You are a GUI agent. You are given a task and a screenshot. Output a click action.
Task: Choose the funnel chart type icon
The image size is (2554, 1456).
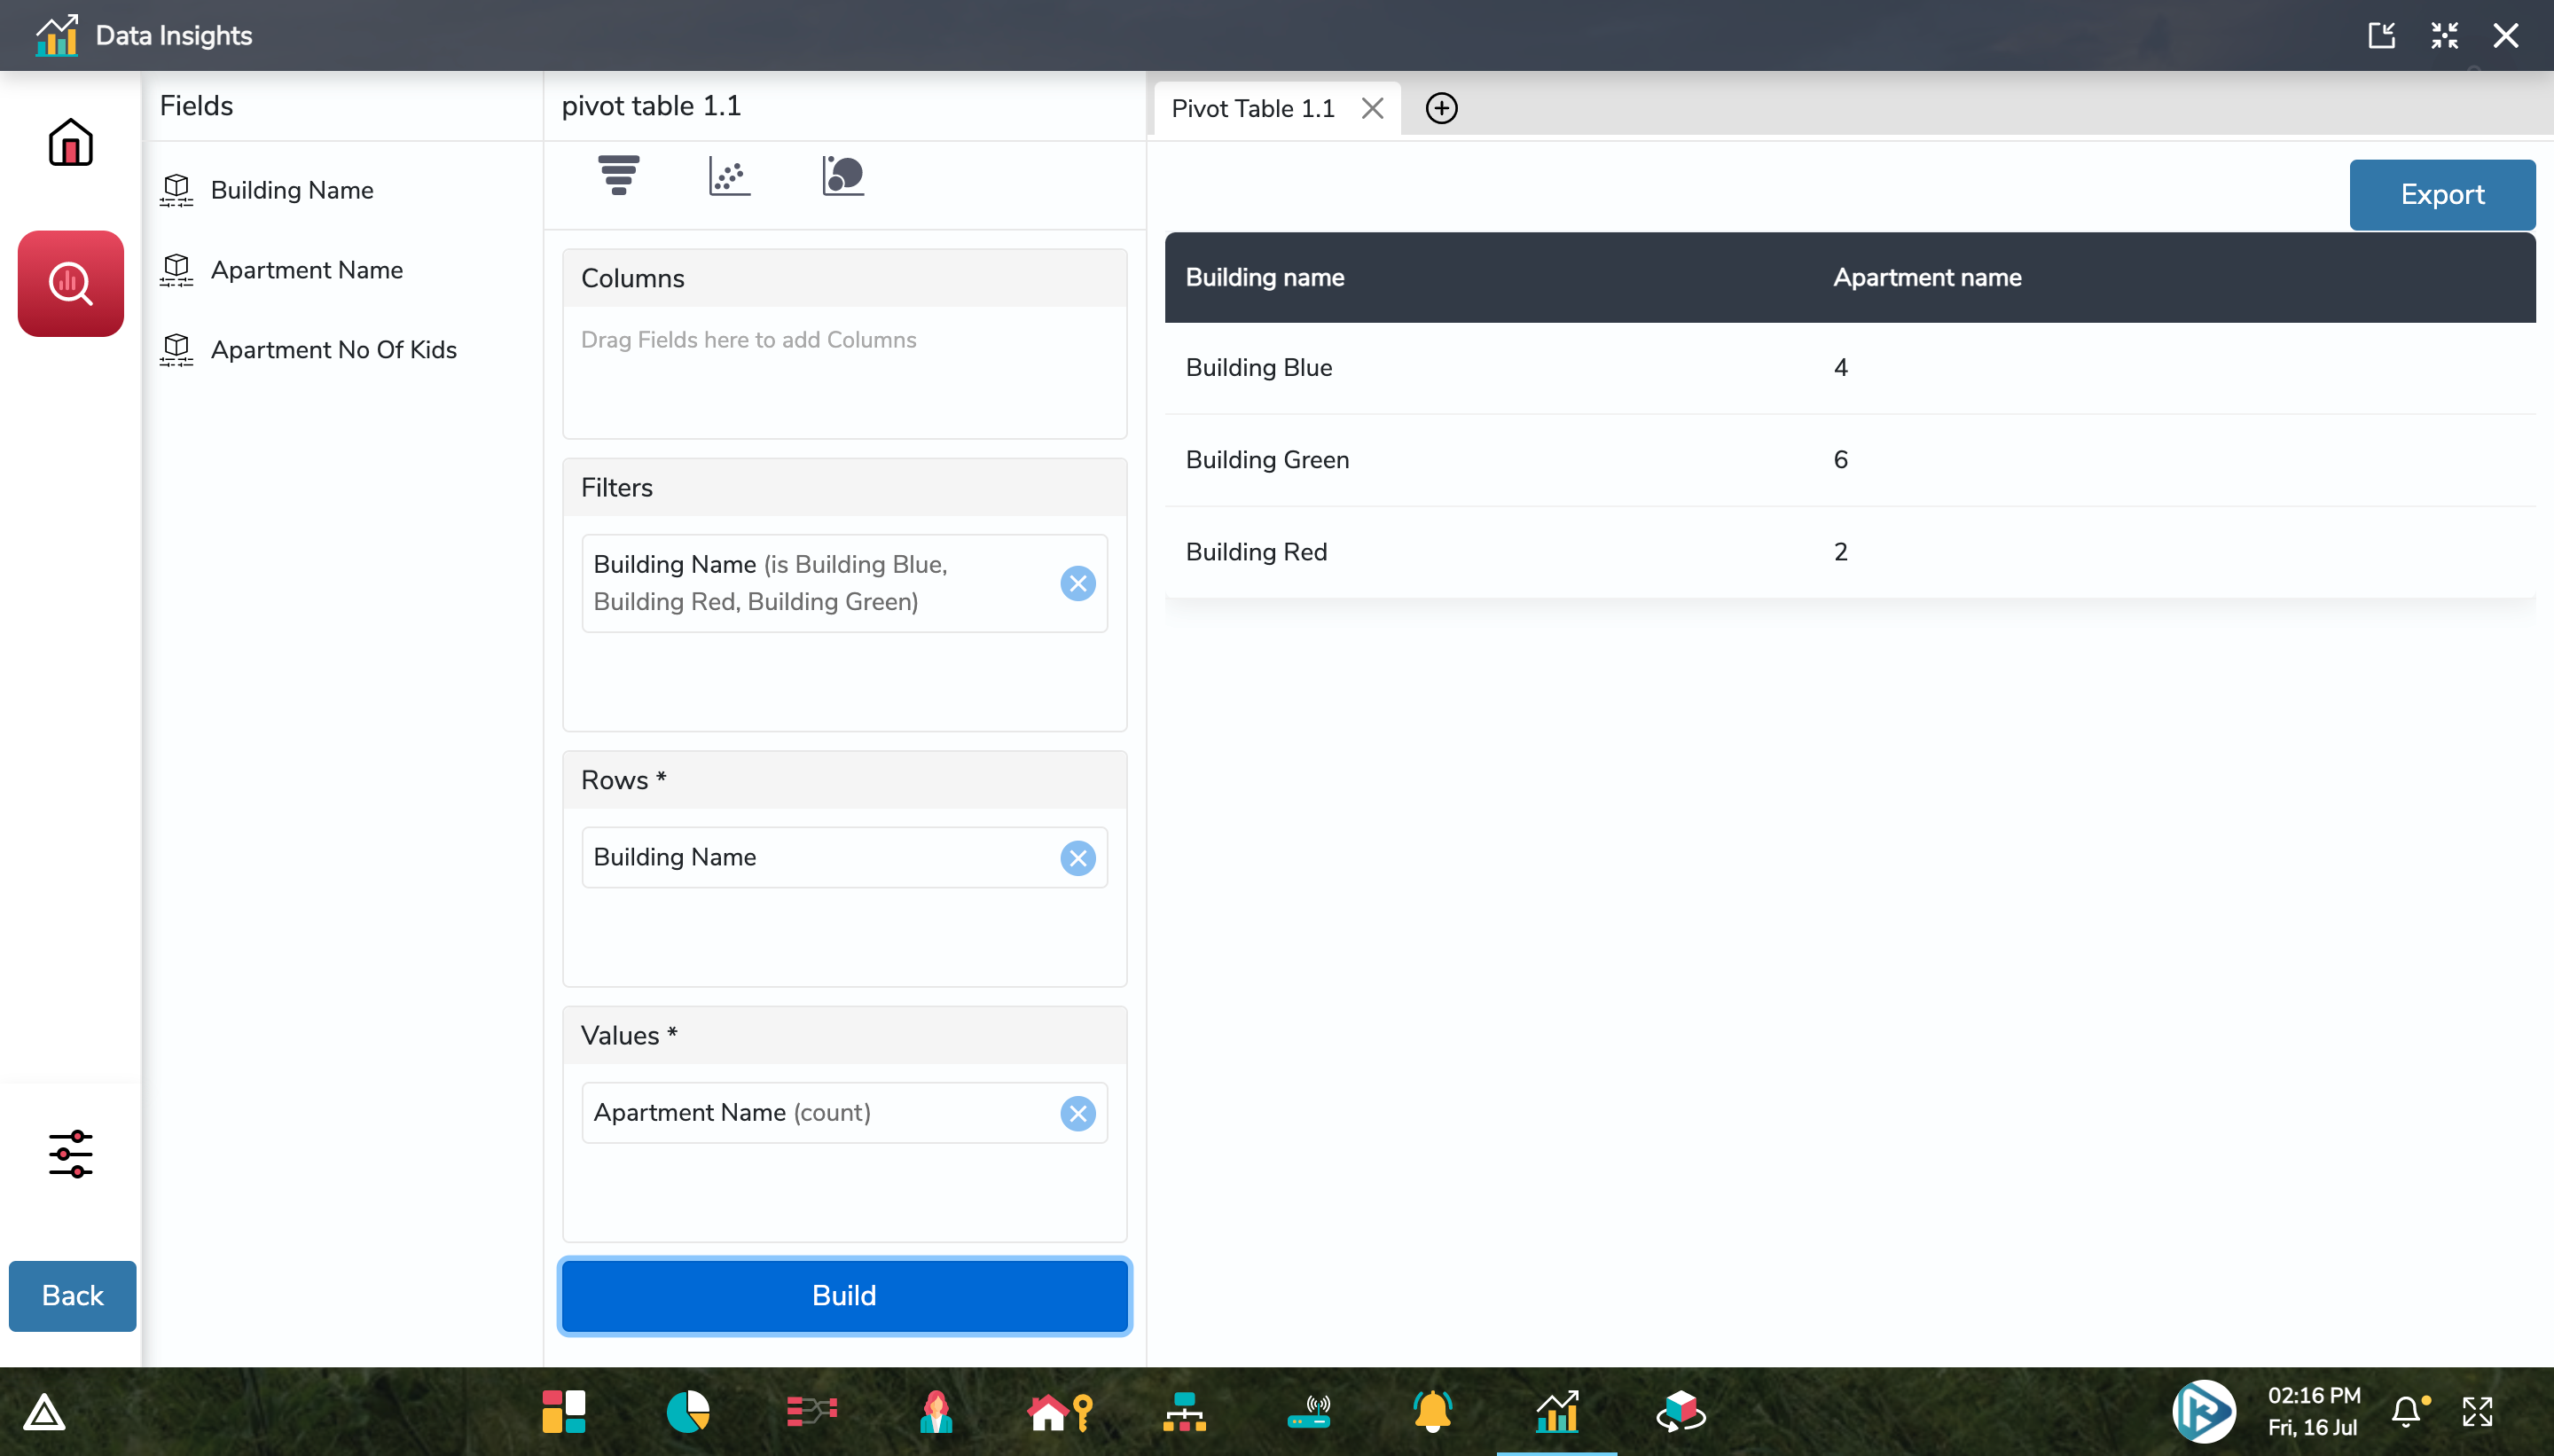pyautogui.click(x=619, y=176)
